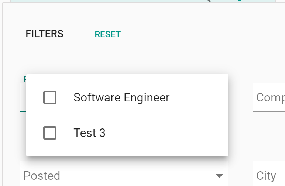
Task: Click the underline beneath the Company field
Action: click(x=269, y=111)
